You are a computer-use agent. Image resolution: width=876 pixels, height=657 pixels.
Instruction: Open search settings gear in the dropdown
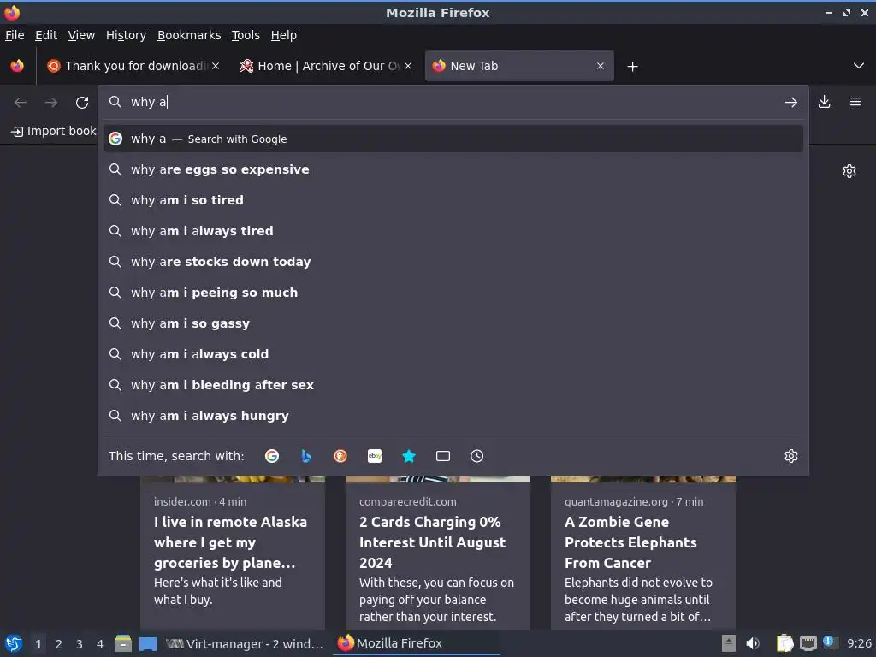[x=790, y=456]
